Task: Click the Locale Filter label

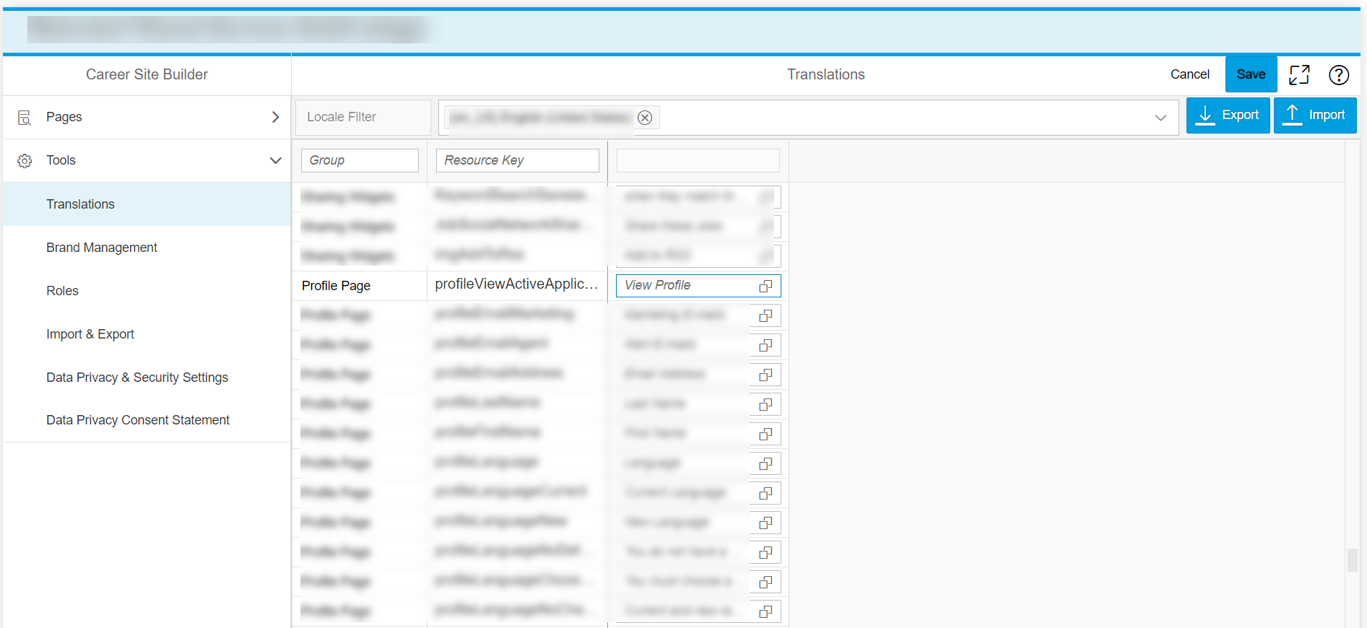Action: pos(342,117)
